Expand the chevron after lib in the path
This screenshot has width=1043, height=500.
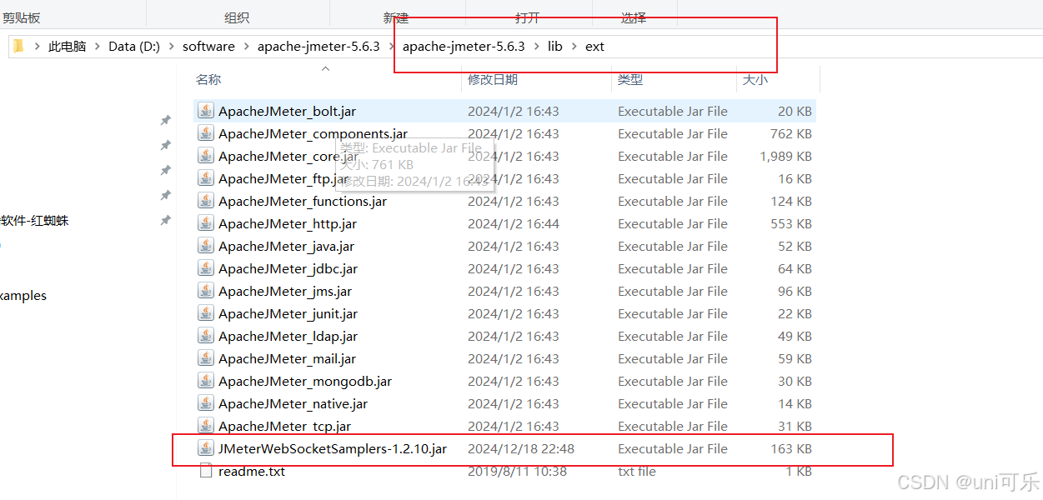click(574, 47)
